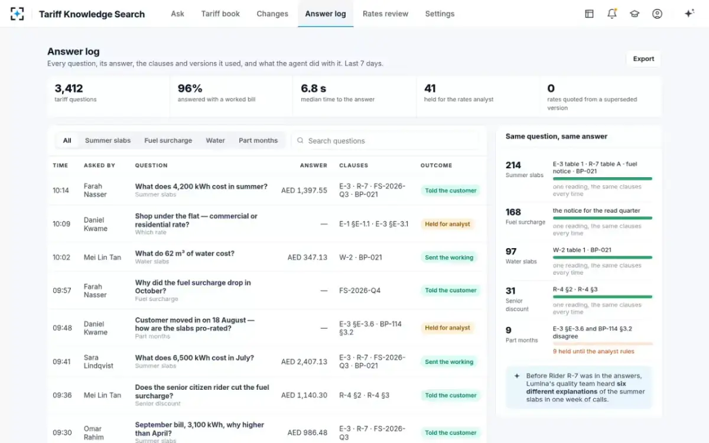Click the Water slabs 97 consistency bar
Image resolution: width=709 pixels, height=443 pixels.
[x=602, y=258]
